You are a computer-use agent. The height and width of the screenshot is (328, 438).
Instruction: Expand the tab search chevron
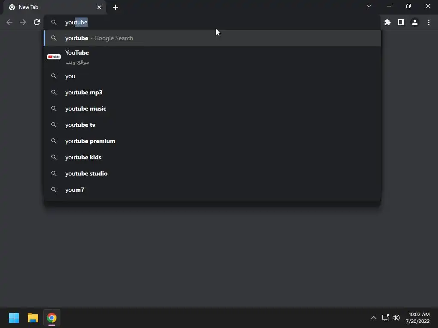coord(369,6)
